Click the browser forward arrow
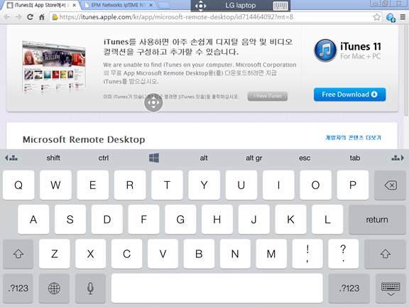This screenshot has height=307, width=409. click(18, 17)
